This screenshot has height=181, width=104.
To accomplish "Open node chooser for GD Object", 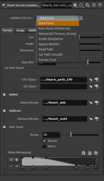I will [96, 87].
